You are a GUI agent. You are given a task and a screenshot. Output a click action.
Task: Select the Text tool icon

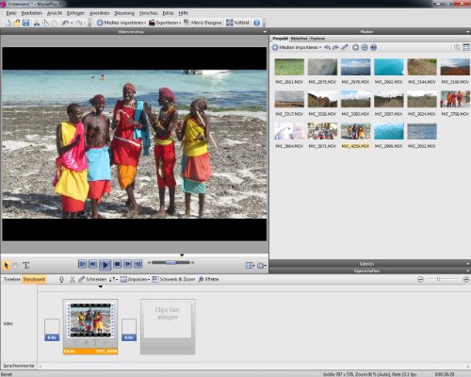26,266
